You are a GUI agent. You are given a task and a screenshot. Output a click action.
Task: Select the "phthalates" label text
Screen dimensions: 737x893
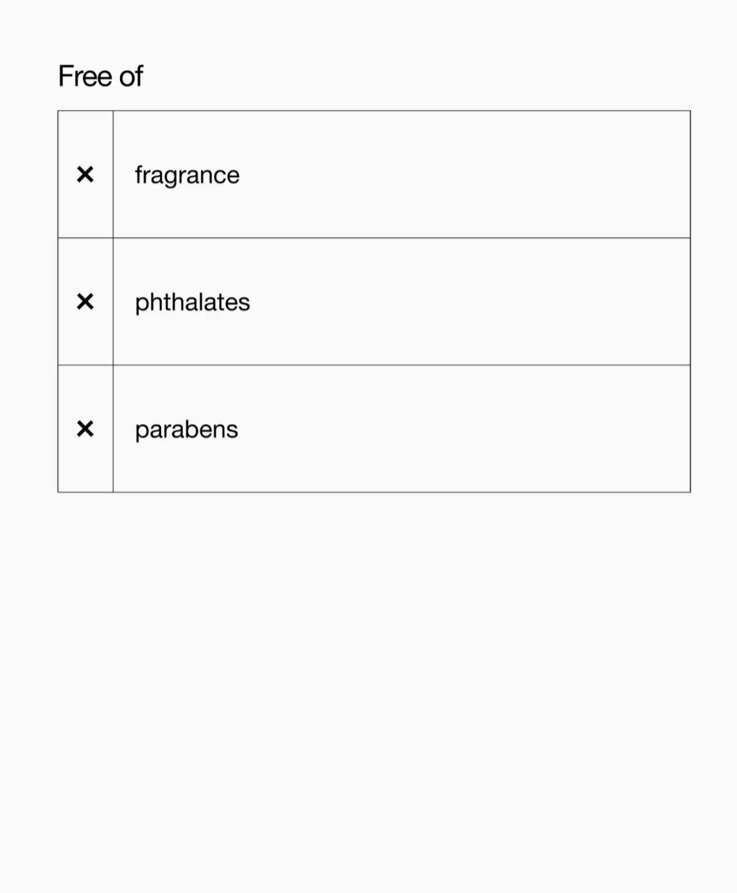(x=192, y=302)
